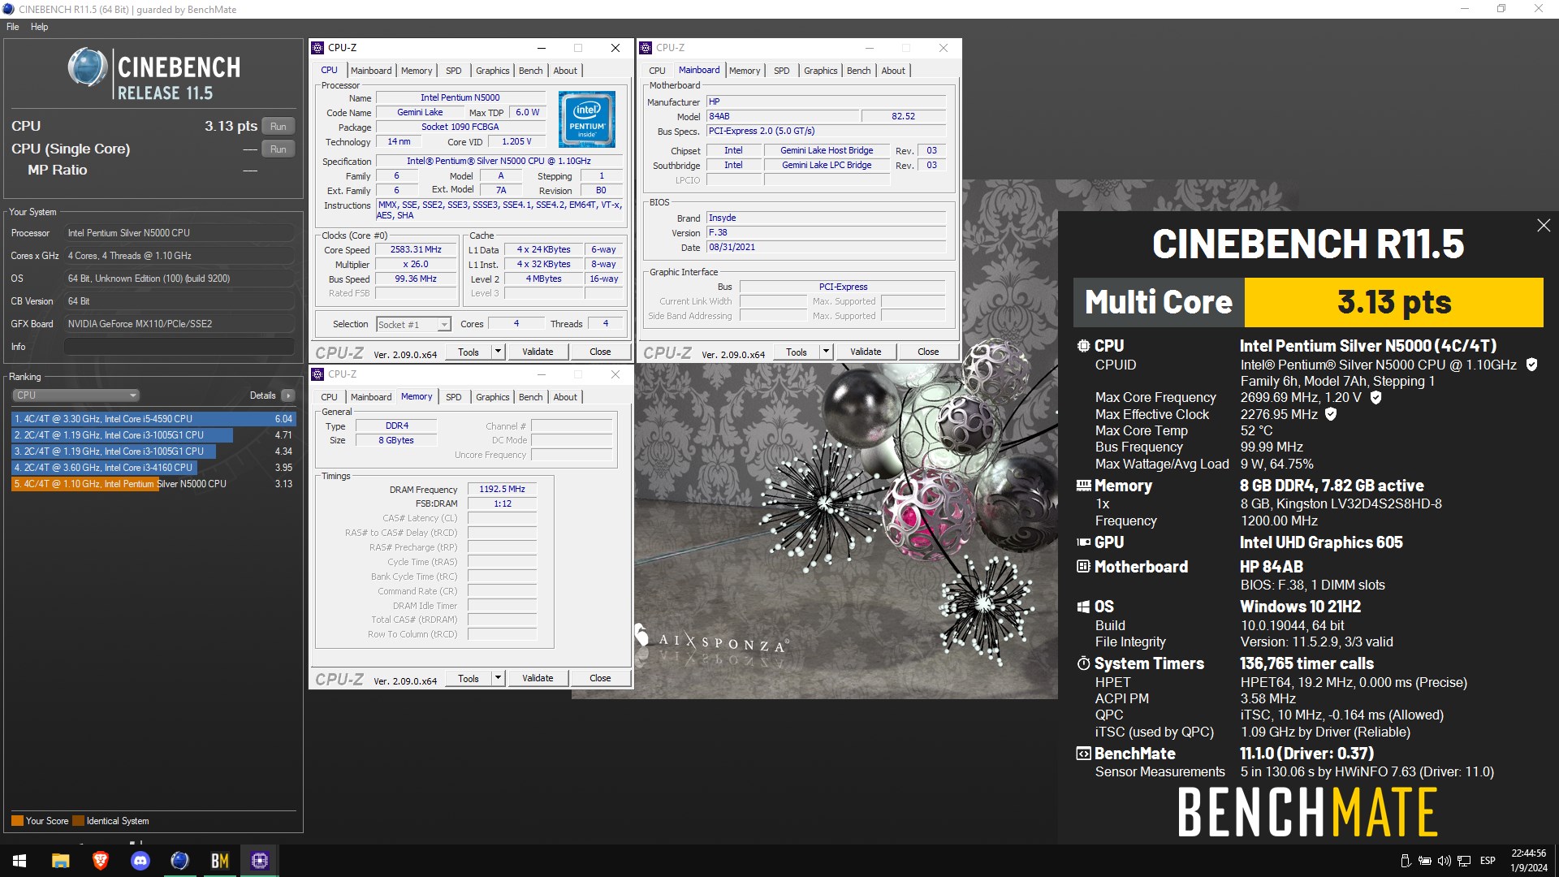Click Validate in top-left CPU-Z window
The height and width of the screenshot is (877, 1559).
click(538, 352)
